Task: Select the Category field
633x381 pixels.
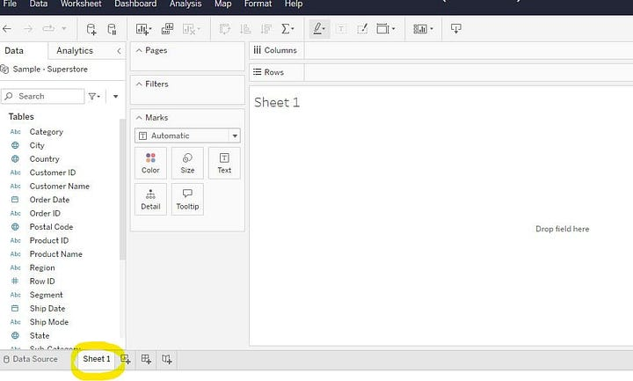Action: [x=46, y=132]
